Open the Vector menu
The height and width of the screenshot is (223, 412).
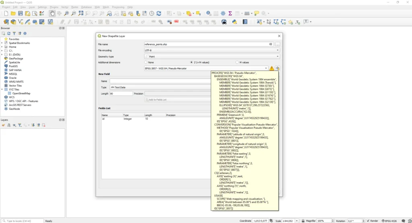[65, 7]
